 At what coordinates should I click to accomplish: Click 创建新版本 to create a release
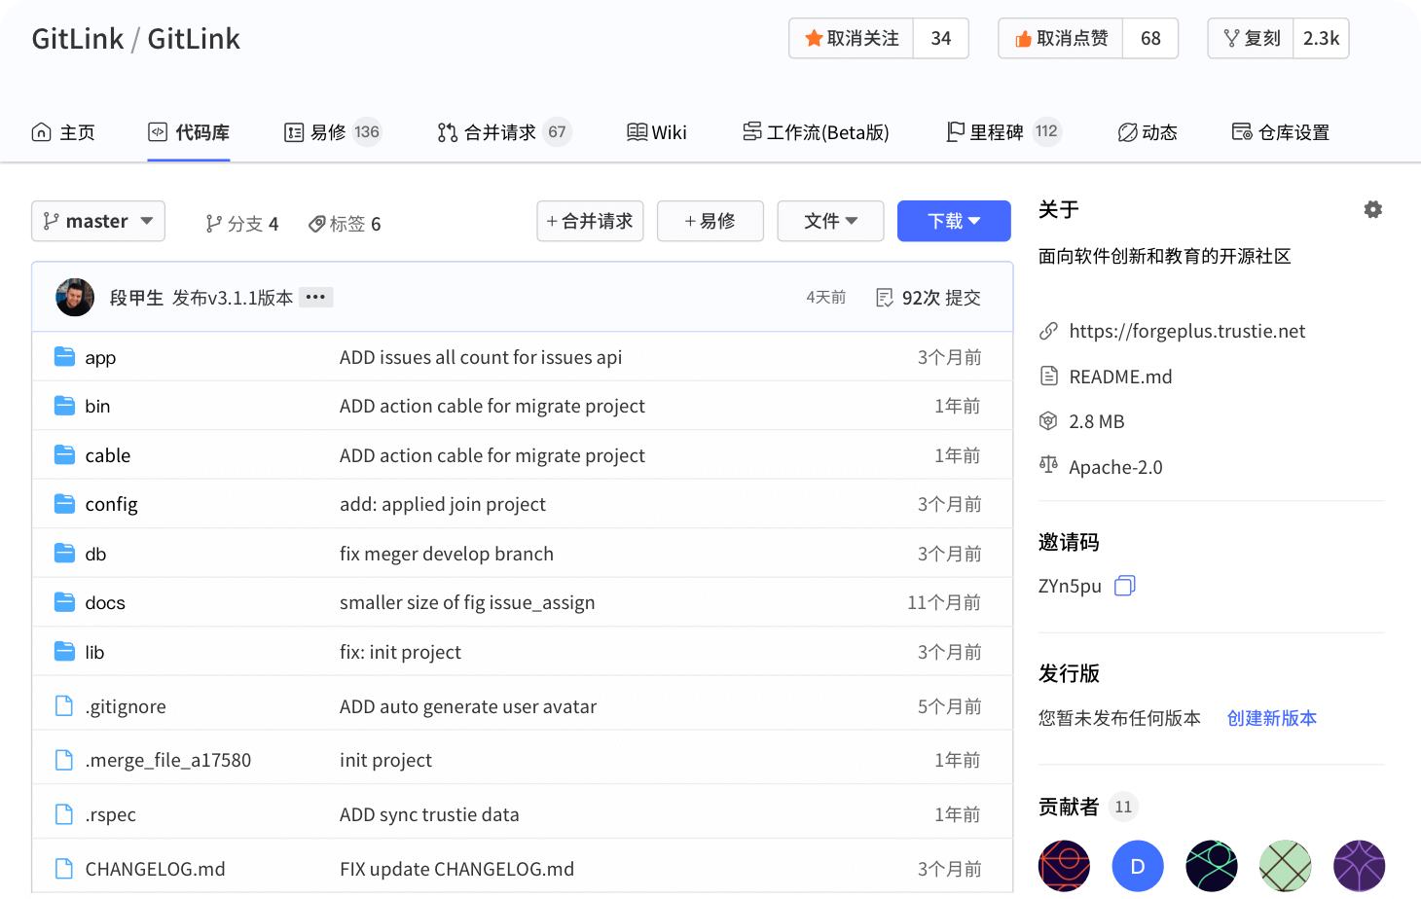(x=1271, y=718)
